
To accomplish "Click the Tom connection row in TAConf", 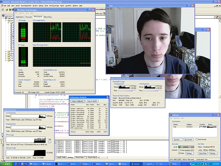I will [x=194, y=127].
